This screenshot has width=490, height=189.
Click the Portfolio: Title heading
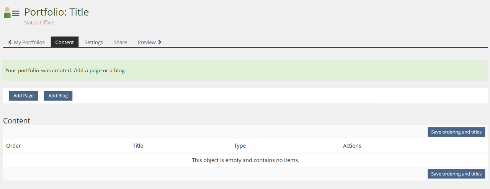(x=56, y=12)
